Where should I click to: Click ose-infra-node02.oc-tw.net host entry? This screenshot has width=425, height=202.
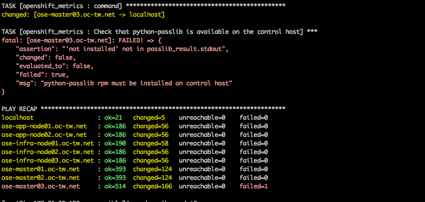(x=48, y=152)
